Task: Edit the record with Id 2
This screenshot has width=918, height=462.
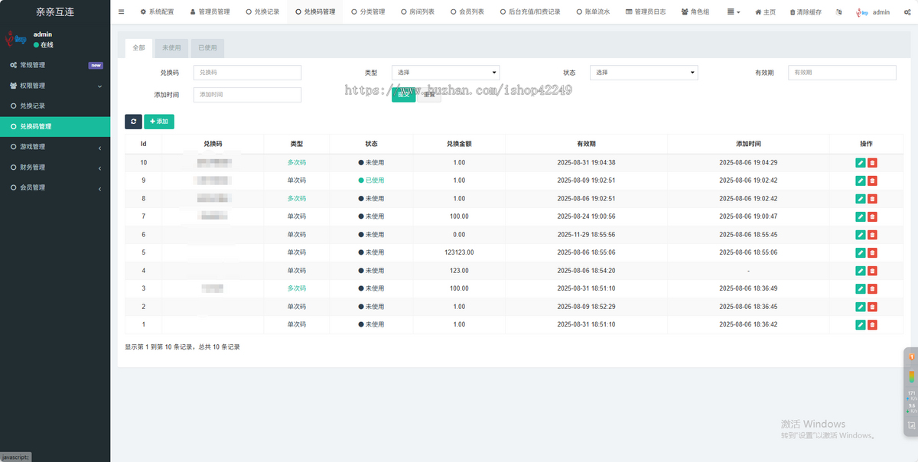Action: 861,307
